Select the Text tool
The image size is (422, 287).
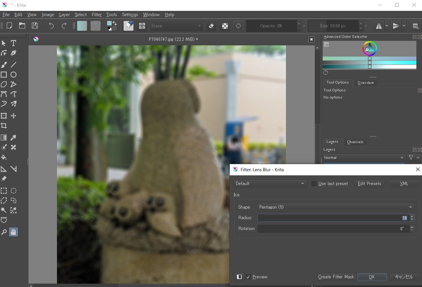point(13,43)
